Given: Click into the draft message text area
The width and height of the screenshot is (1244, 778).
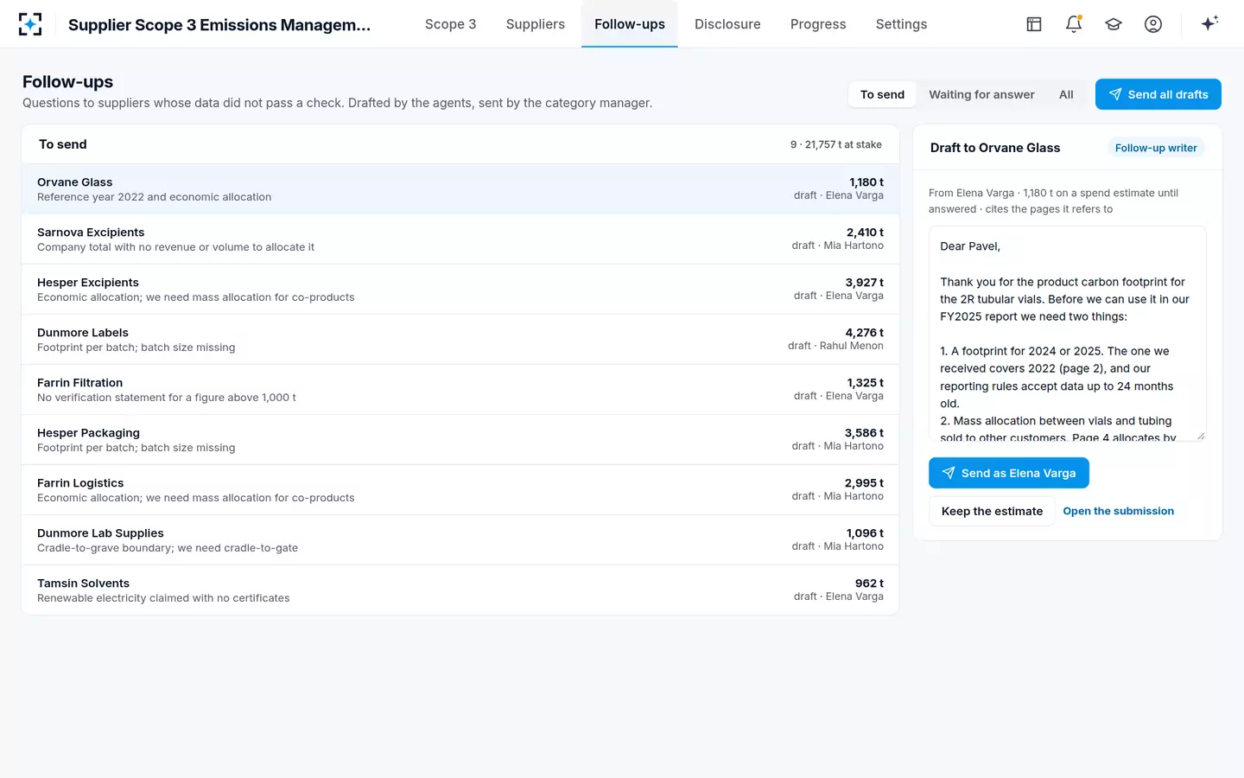Looking at the screenshot, I should click(1068, 334).
